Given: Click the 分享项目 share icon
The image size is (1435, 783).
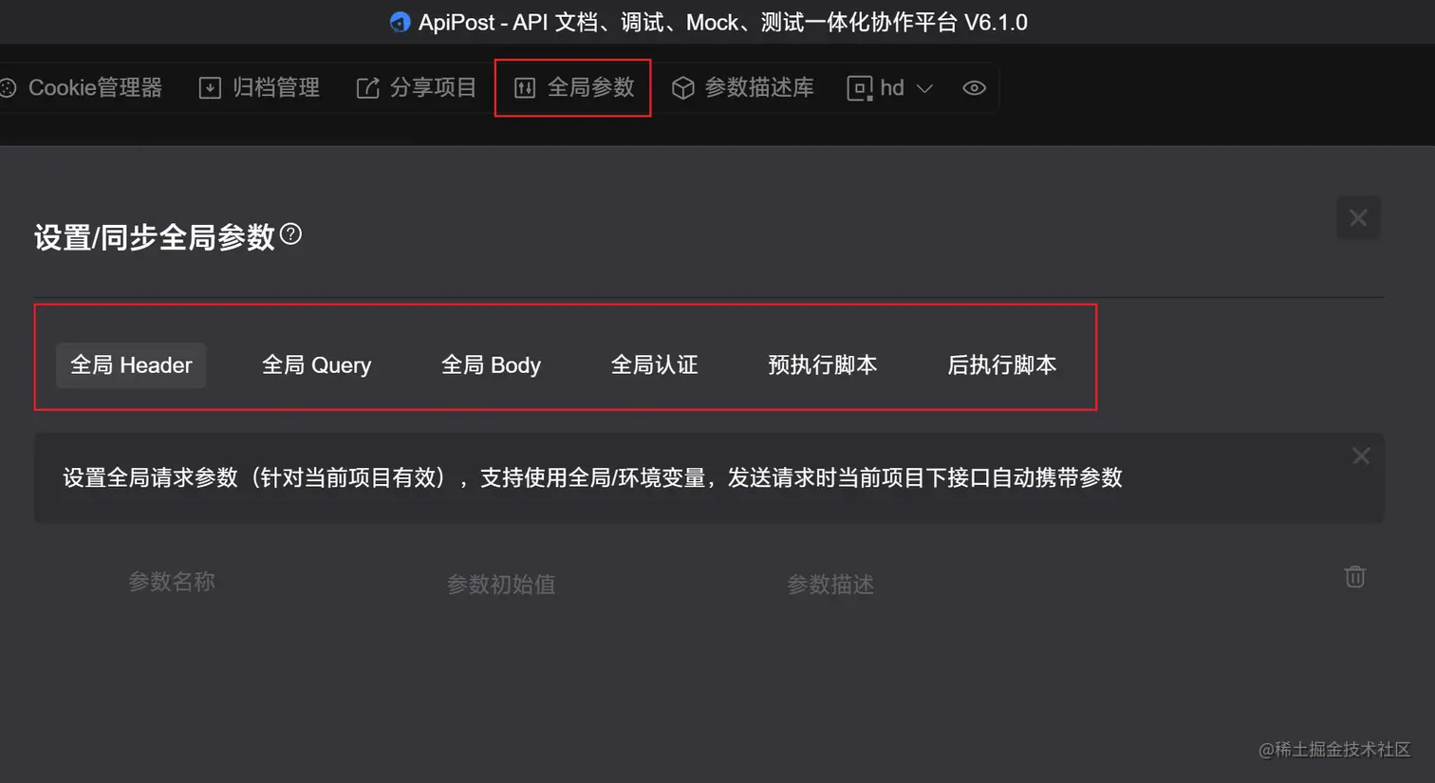Looking at the screenshot, I should (367, 88).
